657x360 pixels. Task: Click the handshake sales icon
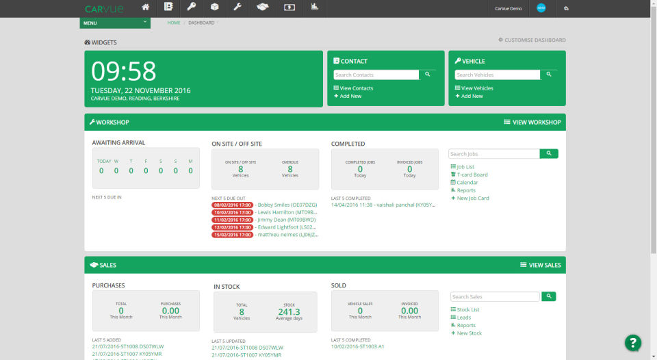(x=262, y=8)
